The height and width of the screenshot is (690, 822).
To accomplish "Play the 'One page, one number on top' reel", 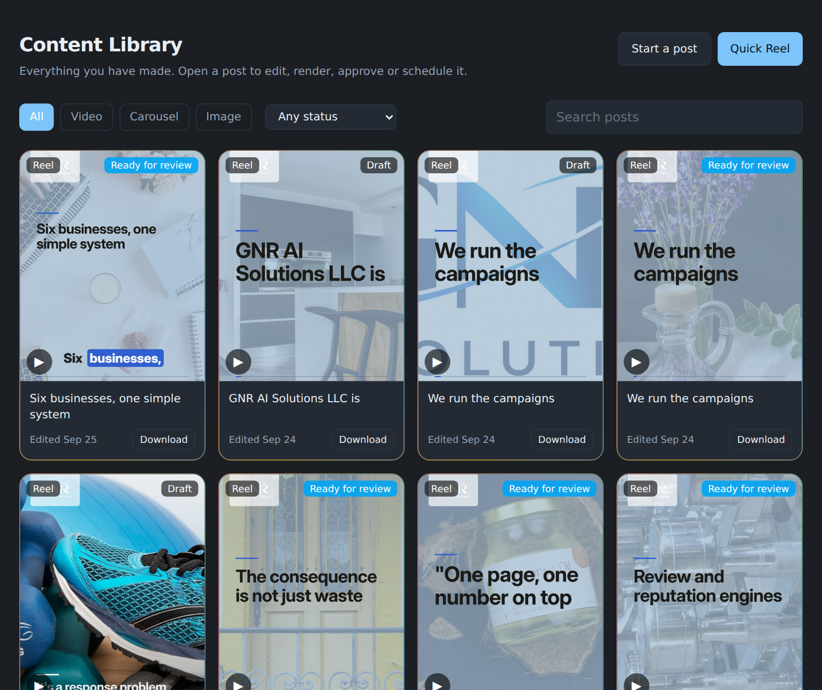I will [x=437, y=683].
